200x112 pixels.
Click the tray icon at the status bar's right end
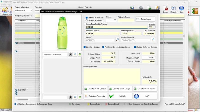click(196, 110)
